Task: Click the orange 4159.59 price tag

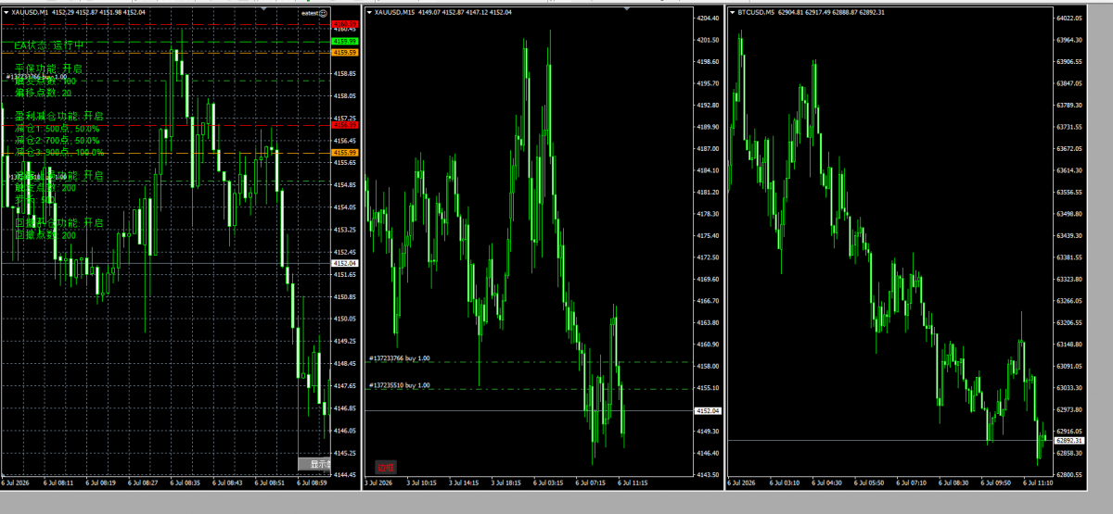Action: pyautogui.click(x=344, y=53)
